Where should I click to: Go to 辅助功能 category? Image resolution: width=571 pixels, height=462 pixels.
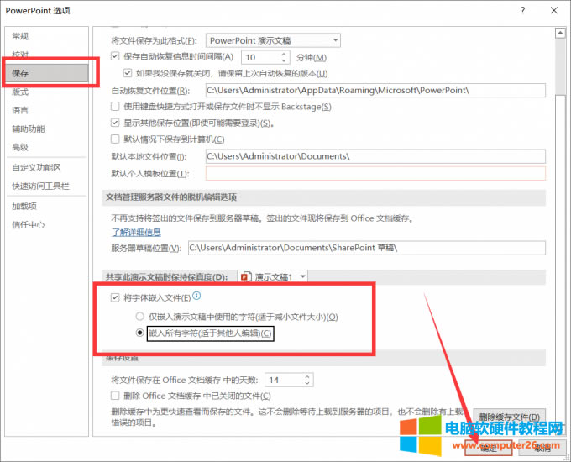[x=47, y=129]
